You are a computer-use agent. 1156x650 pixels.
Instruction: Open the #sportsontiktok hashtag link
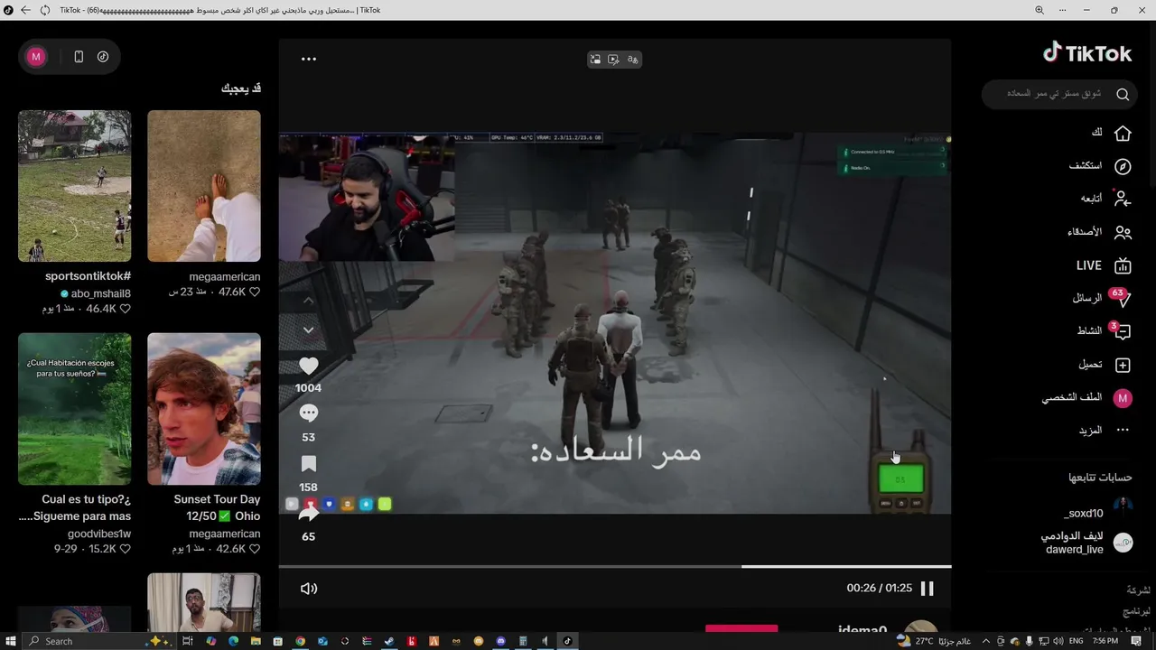coord(88,276)
